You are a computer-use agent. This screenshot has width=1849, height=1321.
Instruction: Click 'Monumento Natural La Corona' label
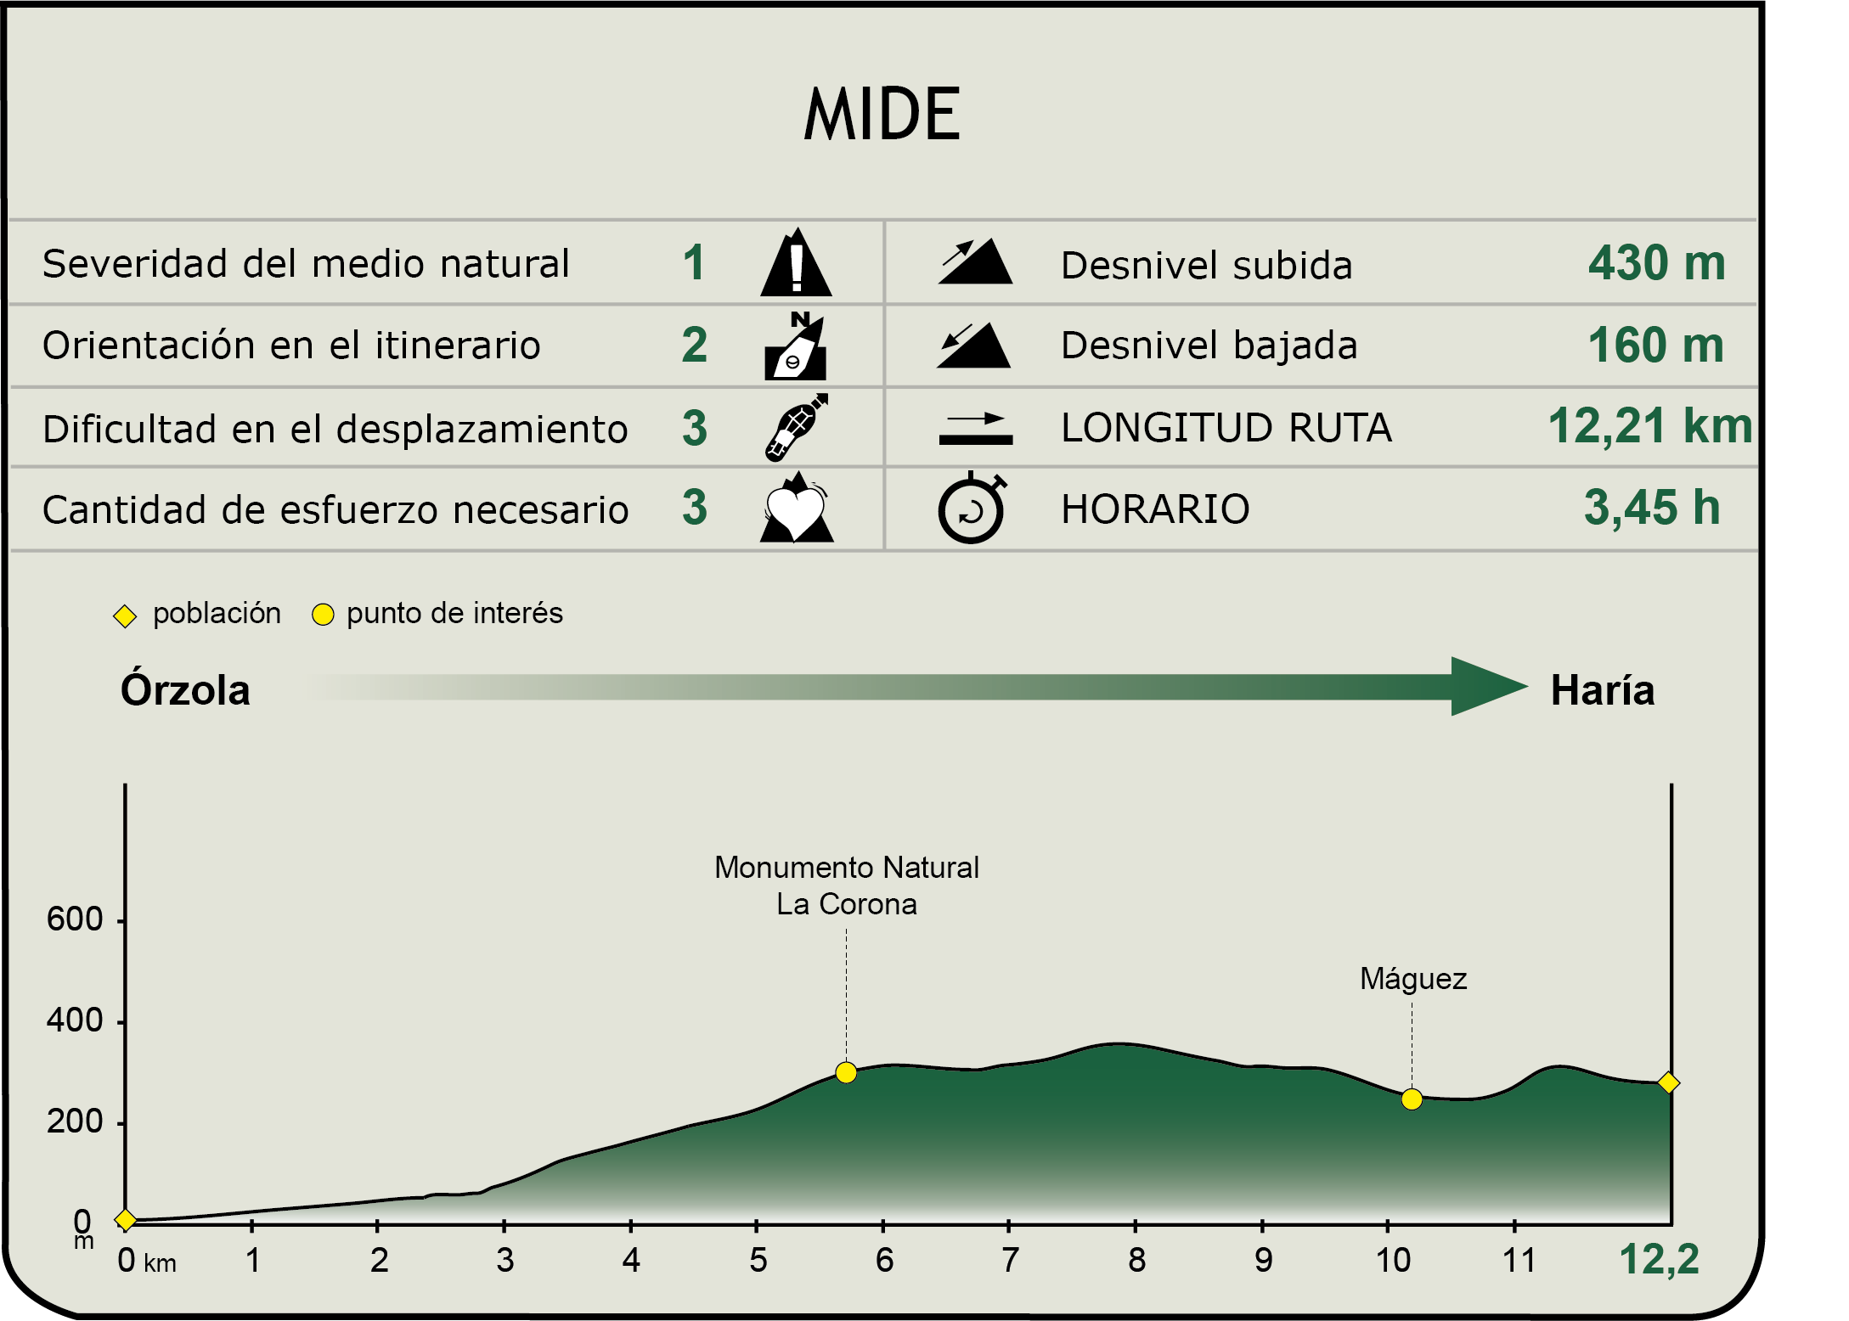pos(847,885)
